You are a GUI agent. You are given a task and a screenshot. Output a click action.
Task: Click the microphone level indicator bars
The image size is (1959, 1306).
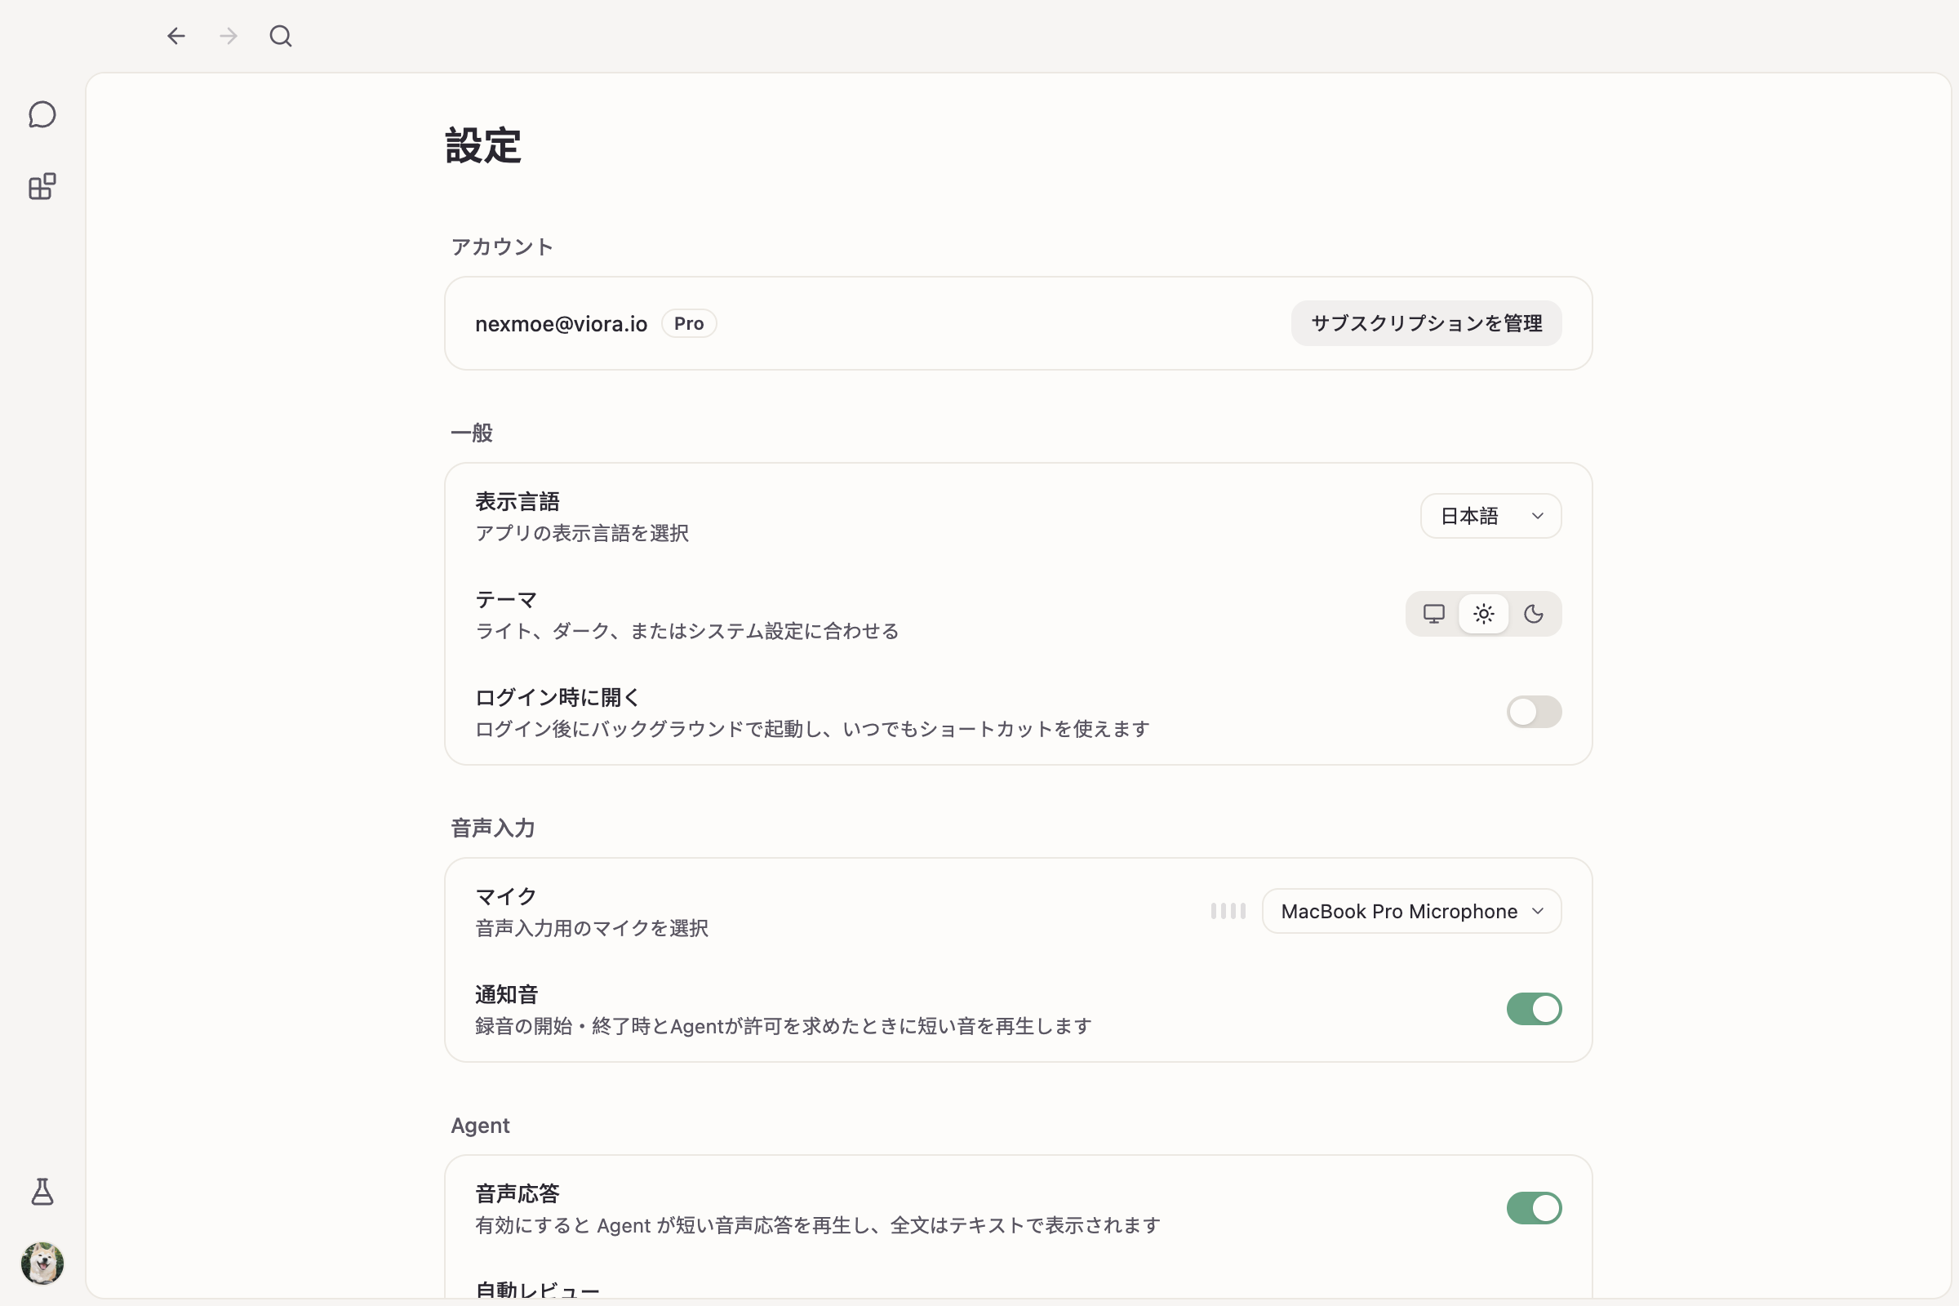(x=1228, y=911)
